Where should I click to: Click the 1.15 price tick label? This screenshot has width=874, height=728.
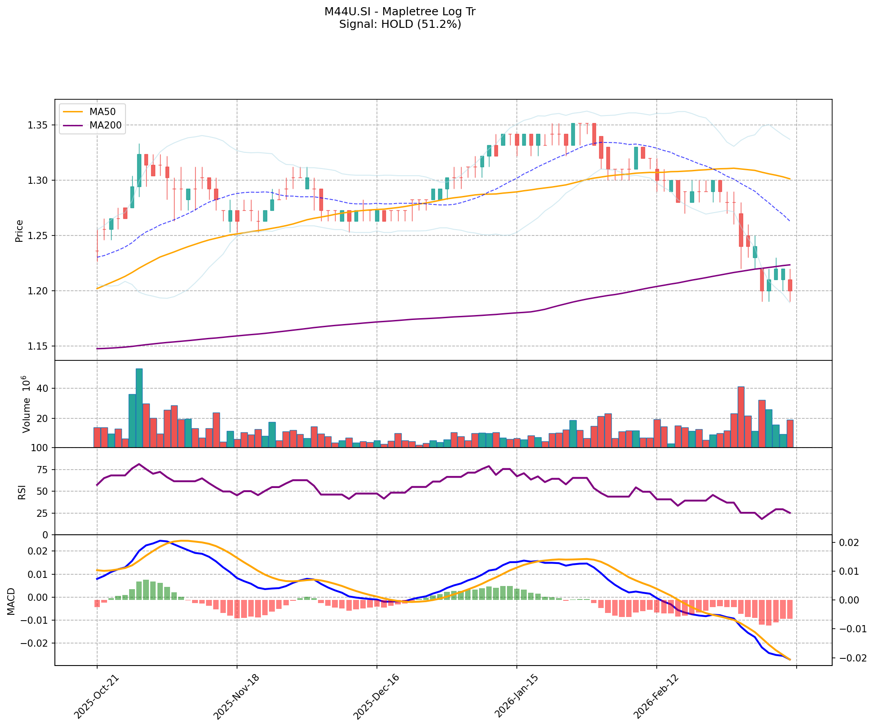point(38,346)
